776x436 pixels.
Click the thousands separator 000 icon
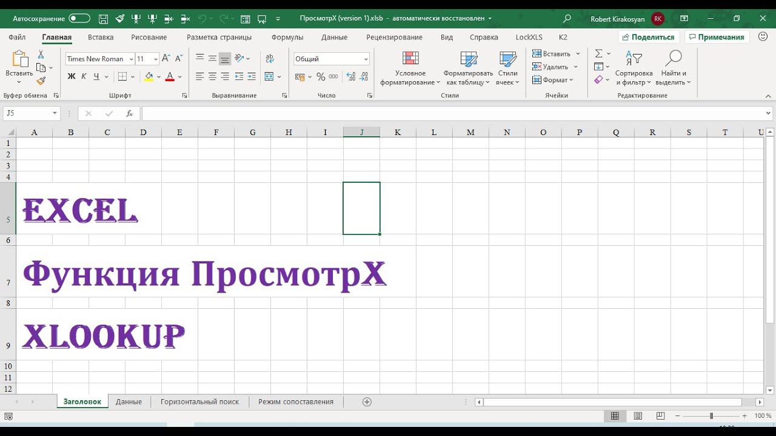click(x=333, y=77)
